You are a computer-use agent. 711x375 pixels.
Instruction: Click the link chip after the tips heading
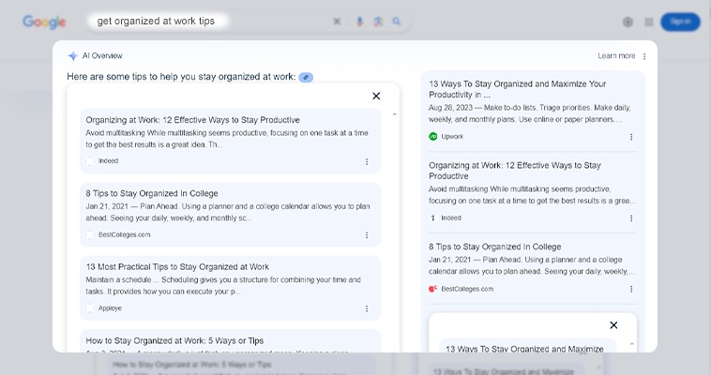306,76
